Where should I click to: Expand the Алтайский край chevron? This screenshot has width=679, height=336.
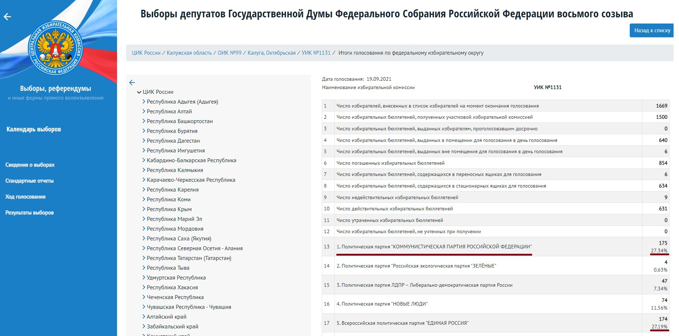point(144,317)
